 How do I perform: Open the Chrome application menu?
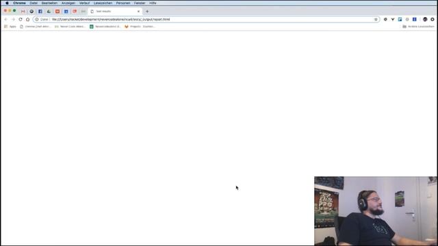[19, 3]
